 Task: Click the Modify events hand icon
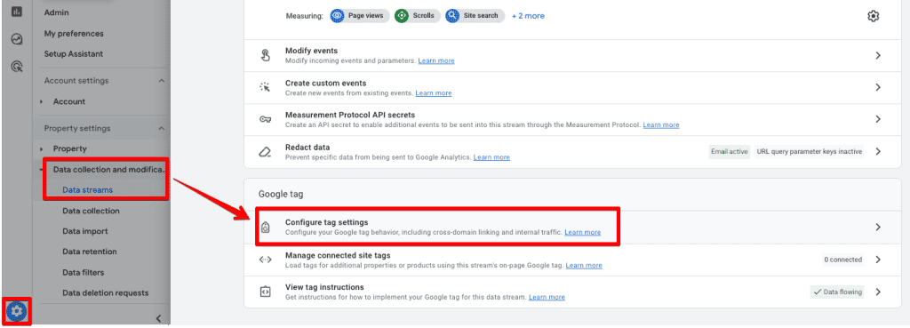click(265, 56)
